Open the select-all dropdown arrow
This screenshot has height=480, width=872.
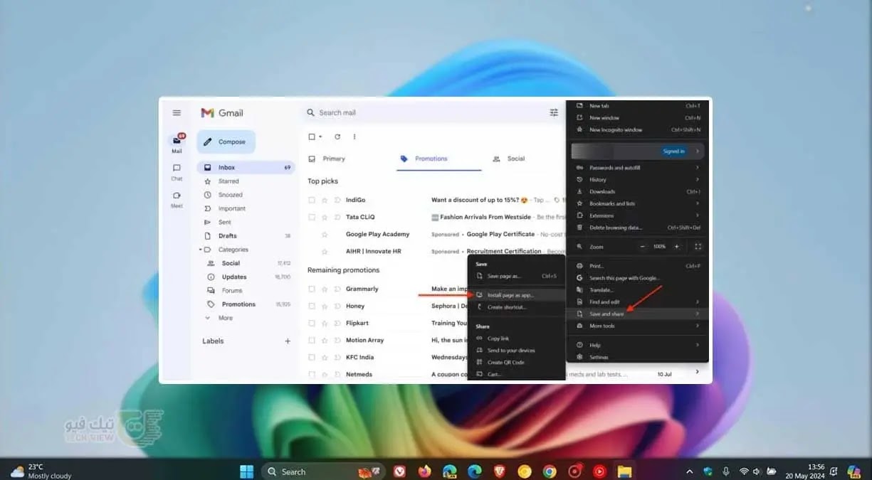click(x=320, y=137)
